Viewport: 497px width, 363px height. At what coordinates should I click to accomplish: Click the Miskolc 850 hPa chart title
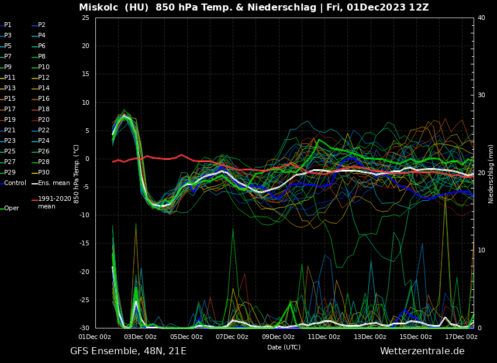tap(254, 8)
